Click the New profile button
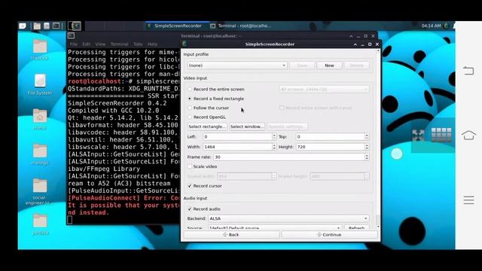 [329, 65]
